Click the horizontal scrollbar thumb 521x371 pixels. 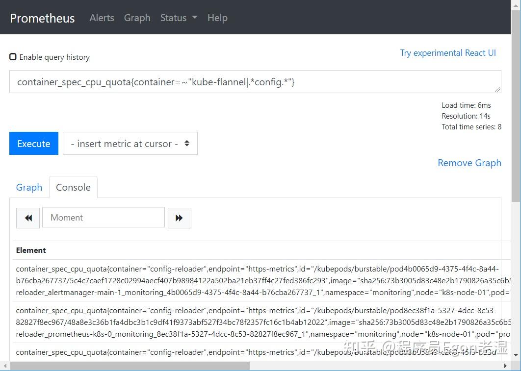tap(130, 366)
